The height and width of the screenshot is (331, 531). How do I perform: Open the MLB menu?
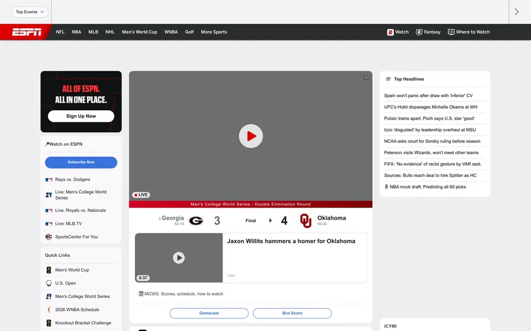click(x=93, y=32)
